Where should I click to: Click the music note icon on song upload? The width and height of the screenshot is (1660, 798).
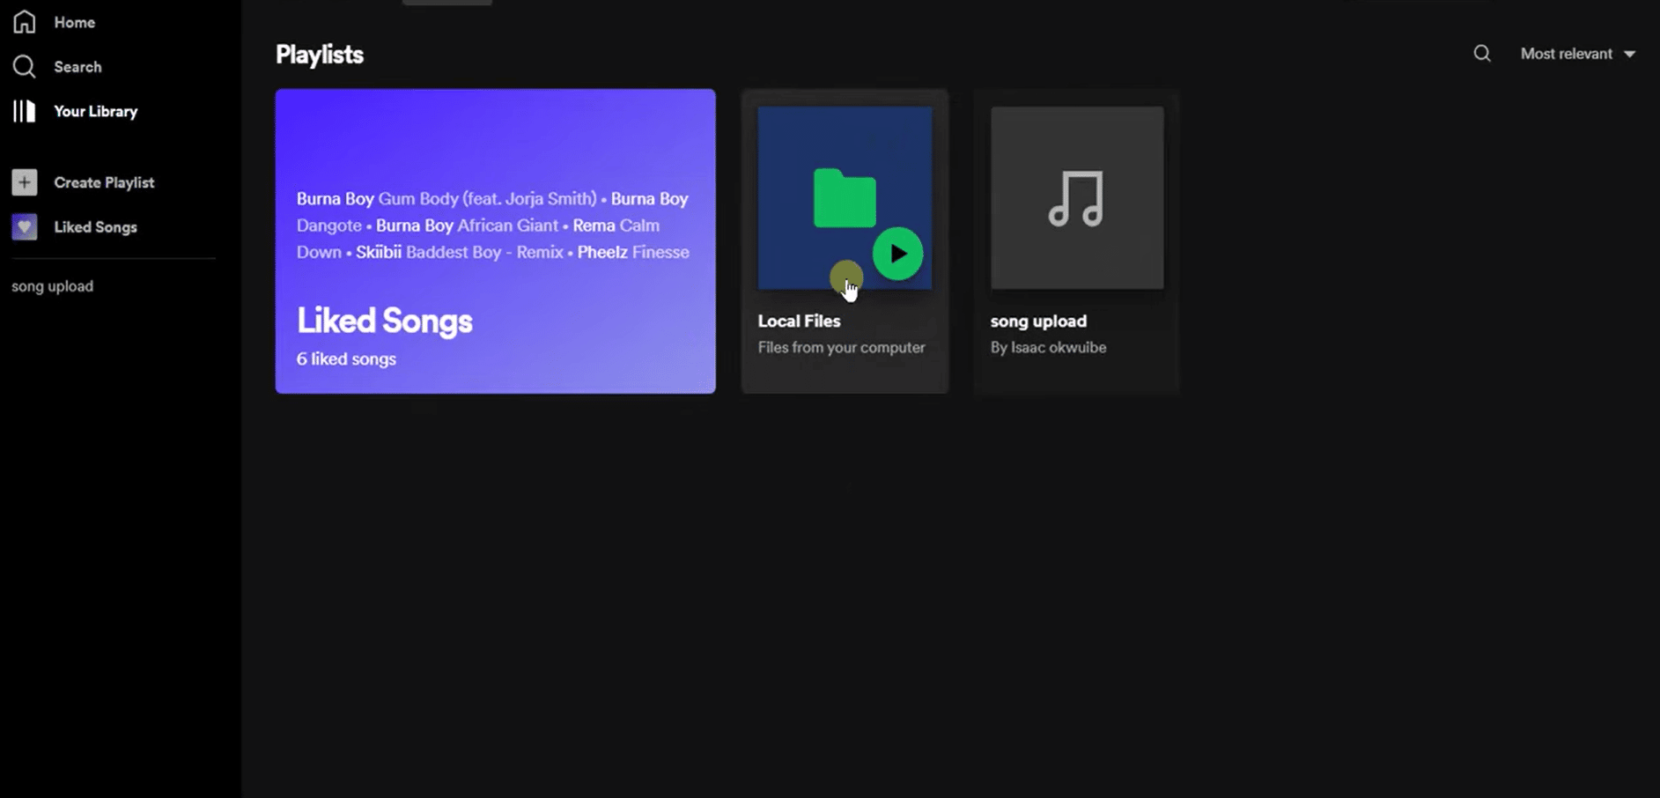coord(1076,199)
